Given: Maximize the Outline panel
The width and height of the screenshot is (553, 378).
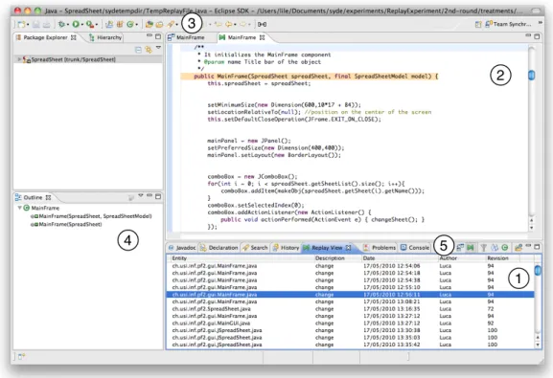Looking at the screenshot, I should pyautogui.click(x=158, y=196).
